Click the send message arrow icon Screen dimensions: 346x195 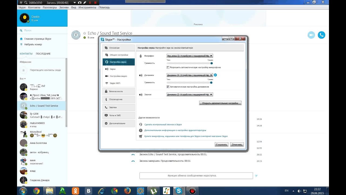coord(256,176)
